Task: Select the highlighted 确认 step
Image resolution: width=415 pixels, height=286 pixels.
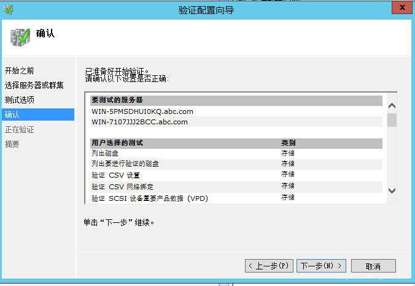Action: pos(38,115)
